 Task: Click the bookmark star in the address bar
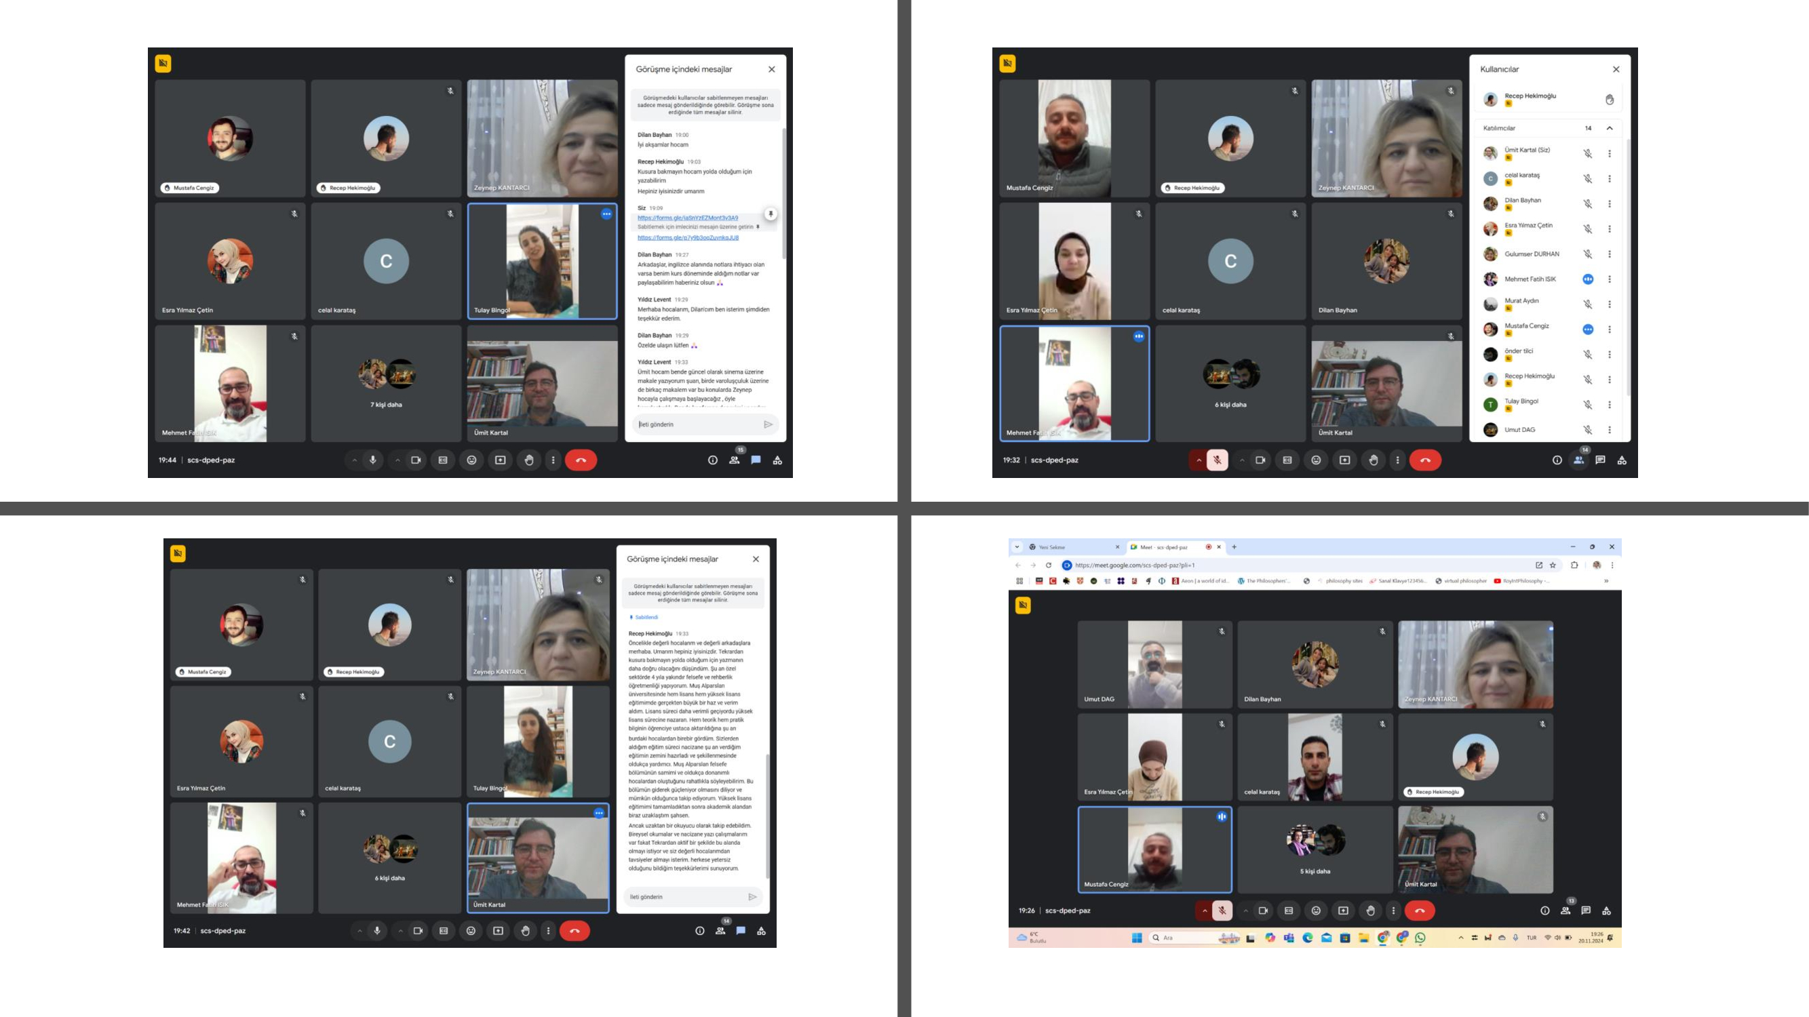[x=1553, y=565]
